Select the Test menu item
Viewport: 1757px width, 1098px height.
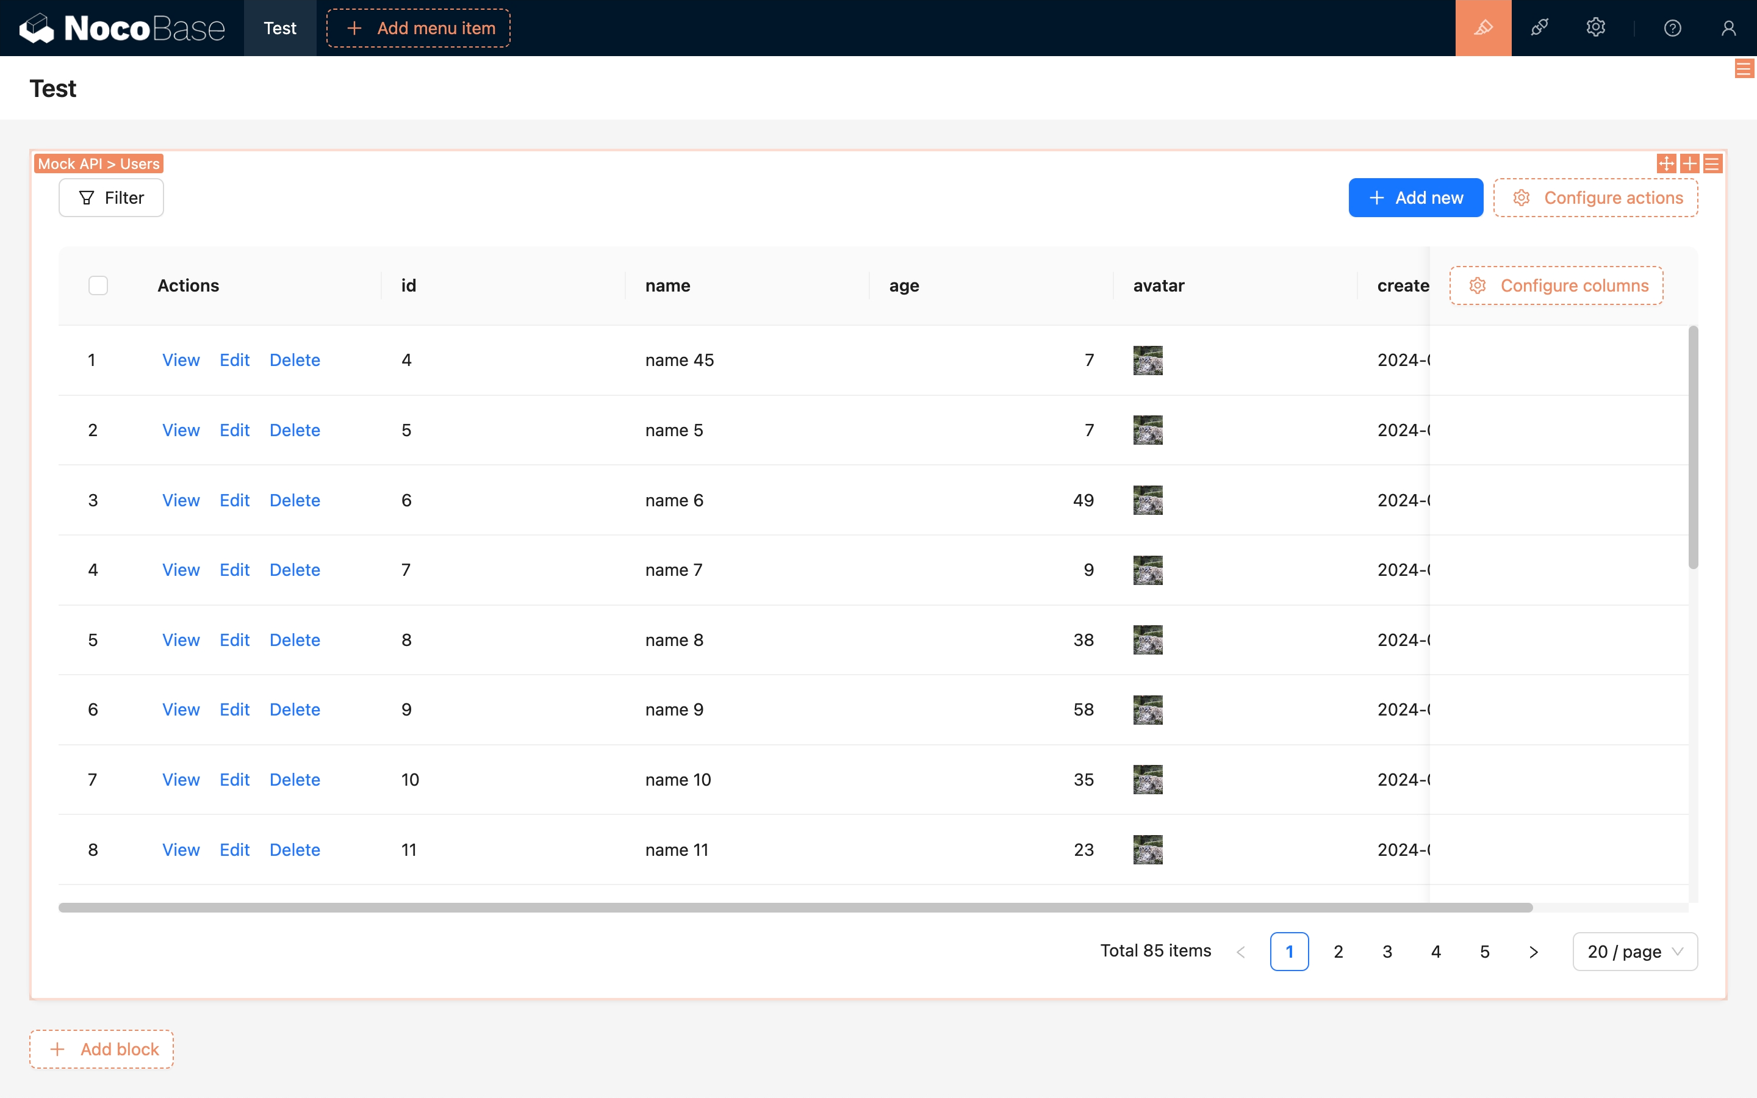(279, 27)
